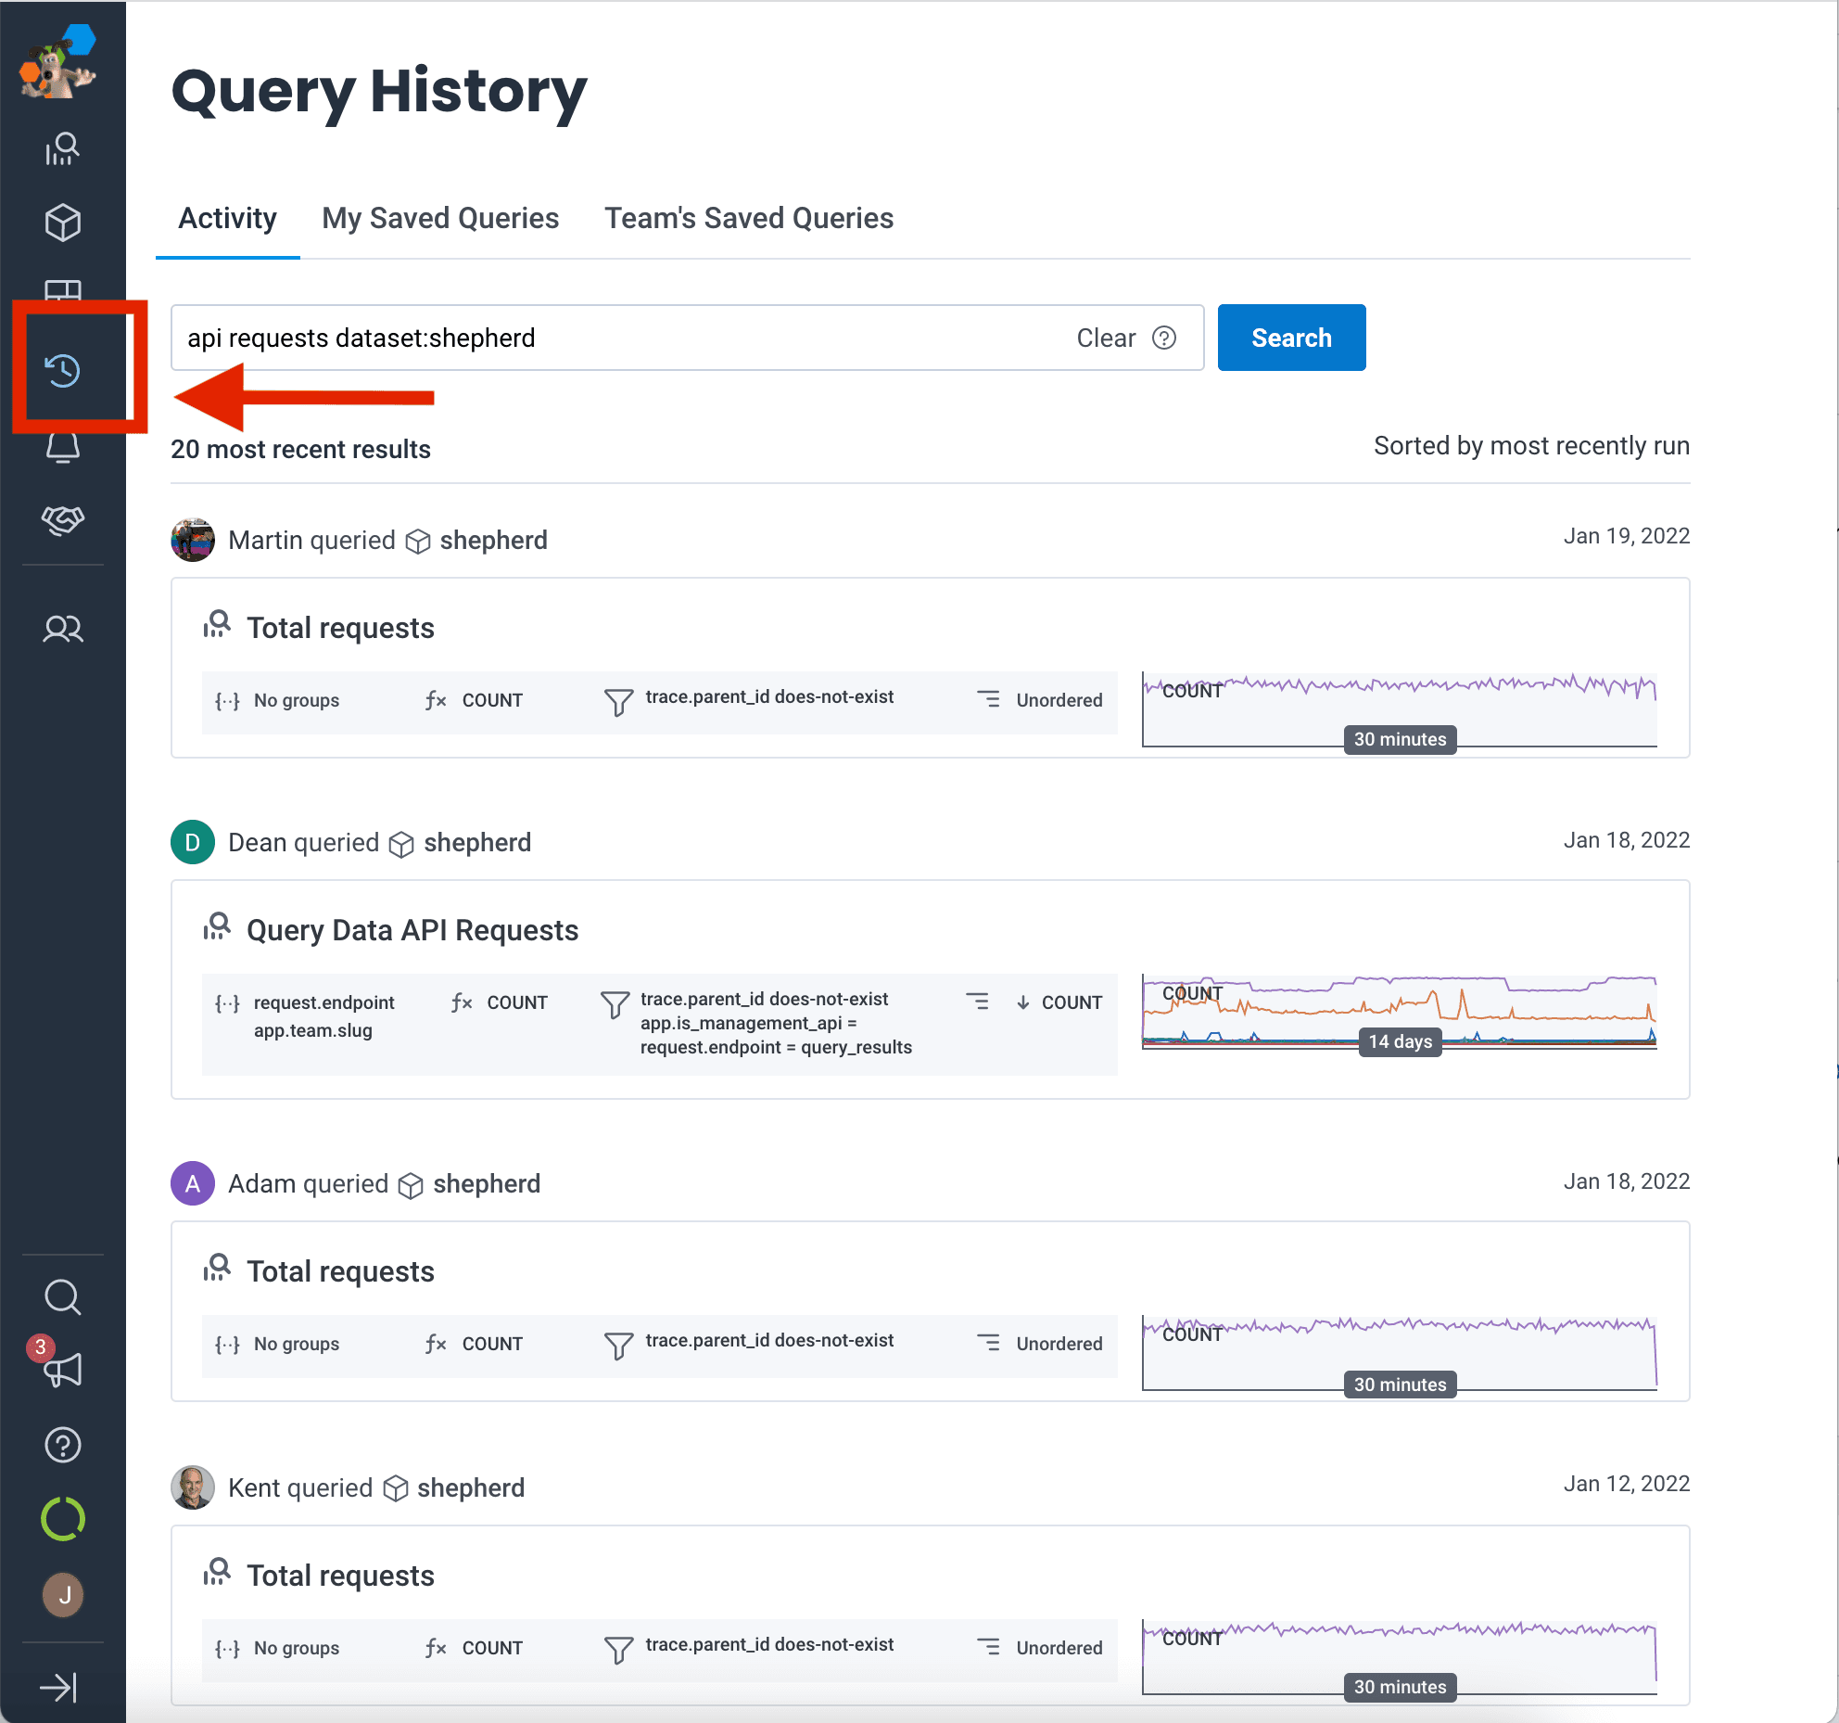
Task: Click the search help question icon
Action: (1164, 338)
